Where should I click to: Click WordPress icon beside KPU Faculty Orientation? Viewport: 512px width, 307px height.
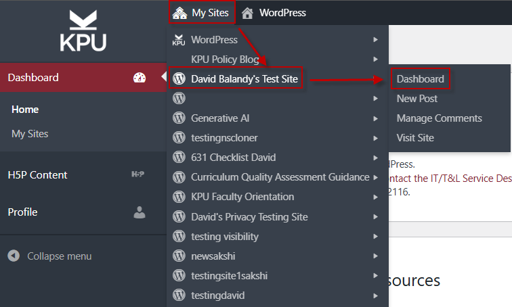coord(179,197)
